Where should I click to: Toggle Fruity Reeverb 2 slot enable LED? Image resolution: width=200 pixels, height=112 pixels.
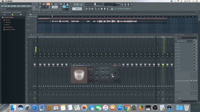(197, 41)
